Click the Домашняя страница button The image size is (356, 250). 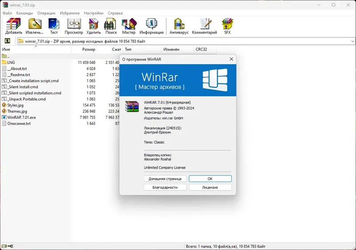click(165, 179)
